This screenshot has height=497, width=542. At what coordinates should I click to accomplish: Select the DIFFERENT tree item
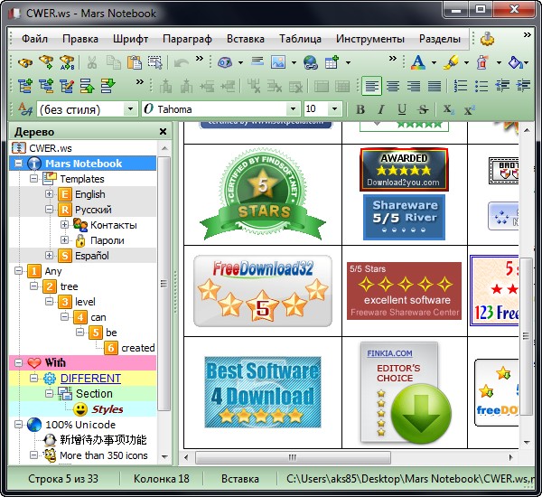click(90, 379)
